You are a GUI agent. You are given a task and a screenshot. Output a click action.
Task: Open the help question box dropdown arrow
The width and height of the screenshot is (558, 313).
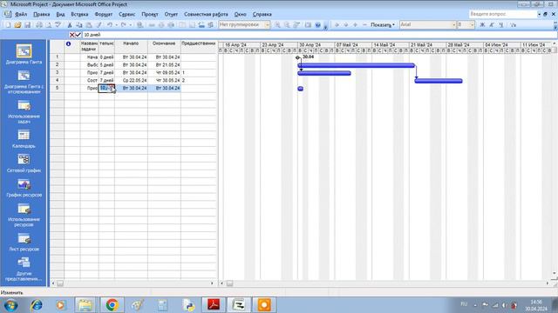pyautogui.click(x=539, y=14)
